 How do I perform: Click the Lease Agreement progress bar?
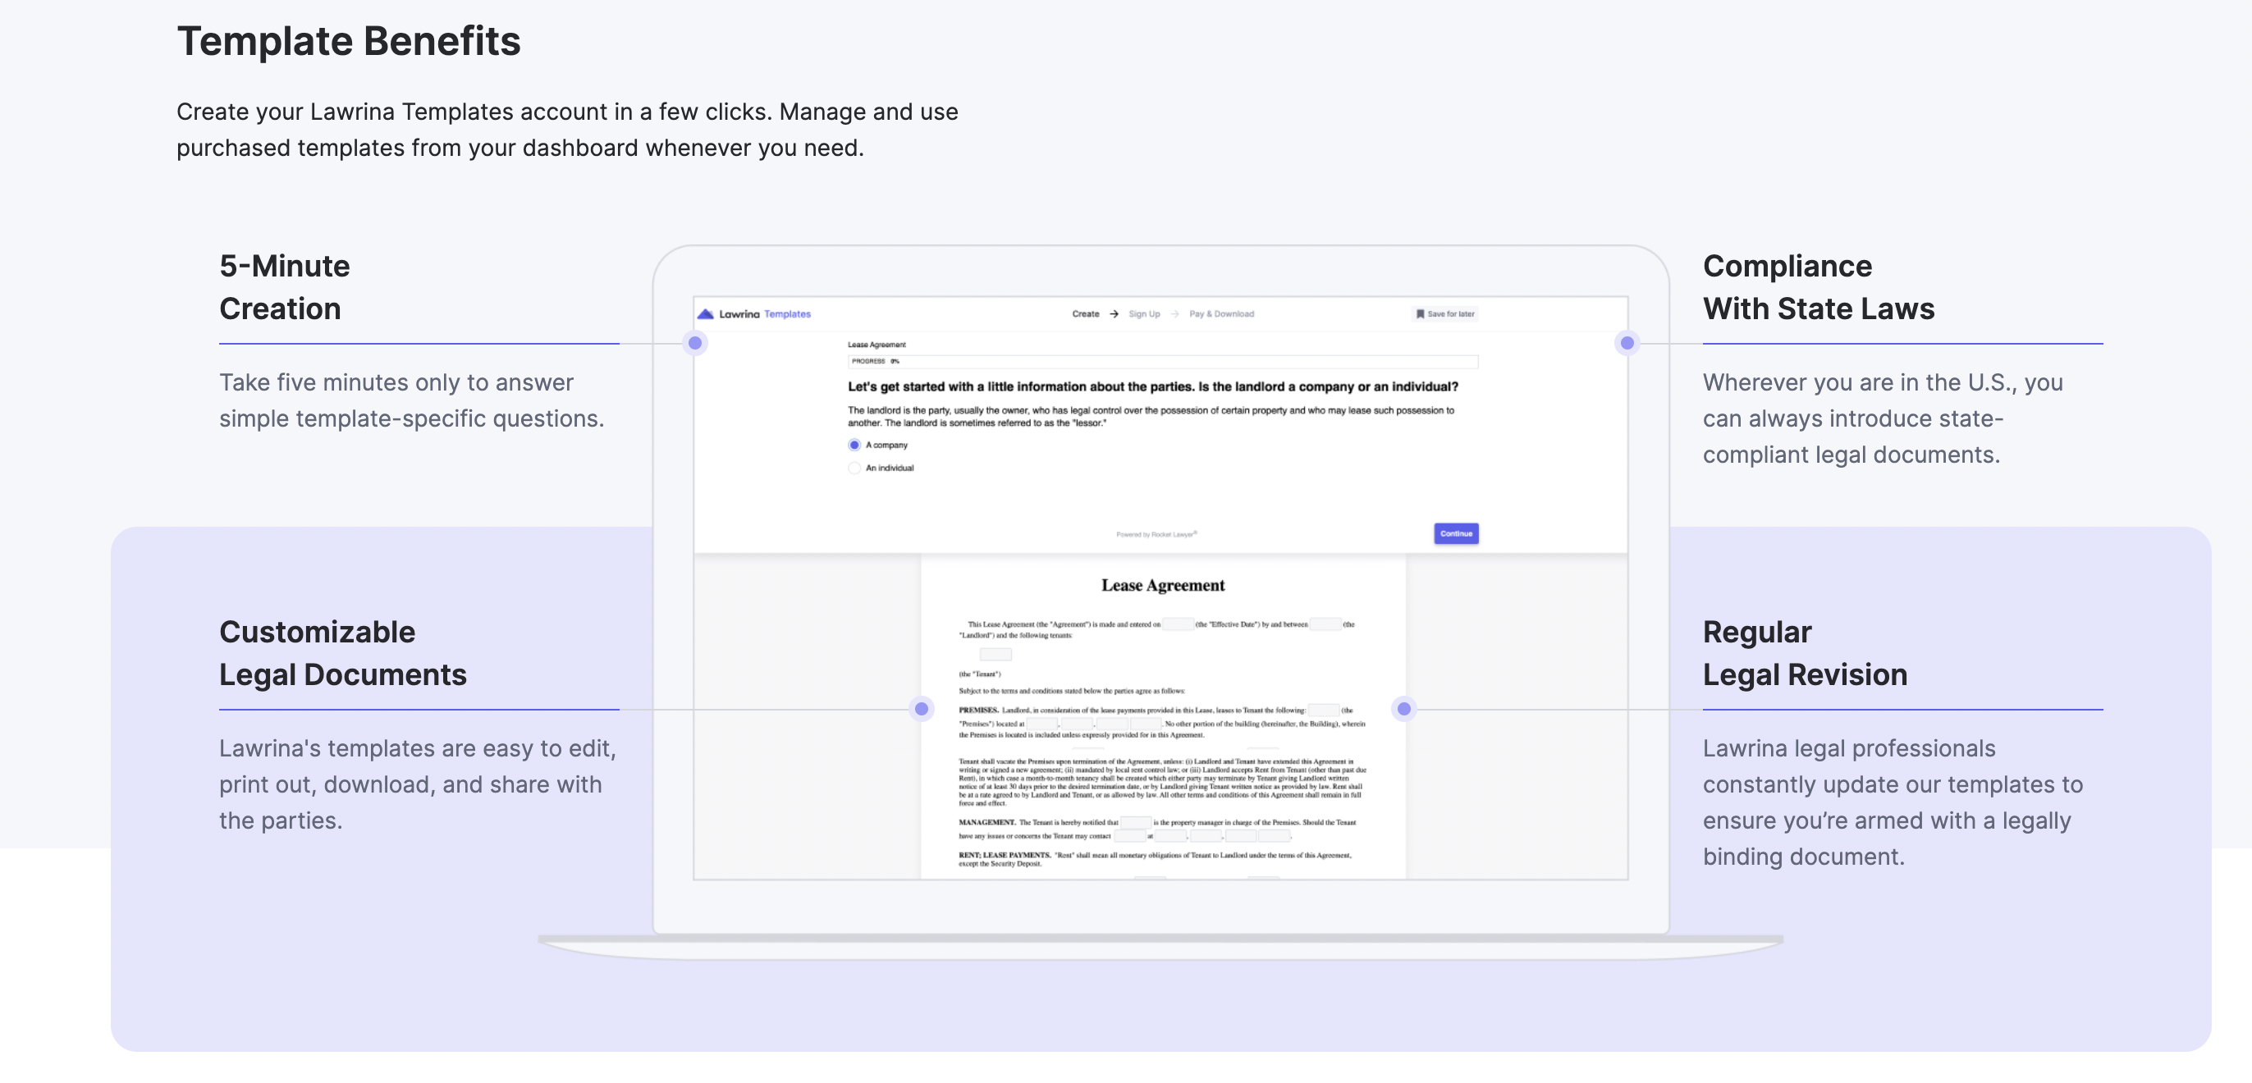1163,361
